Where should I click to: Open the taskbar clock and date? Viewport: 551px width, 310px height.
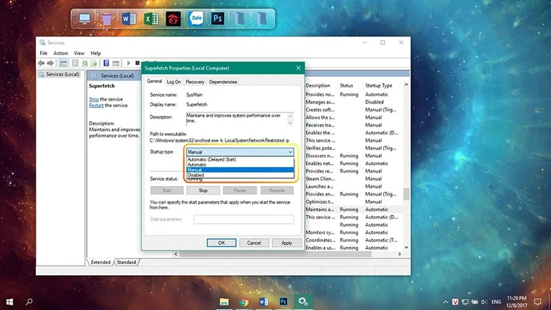tap(517, 302)
